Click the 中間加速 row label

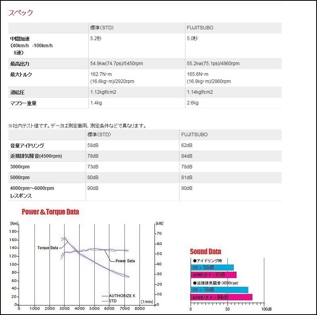(31, 46)
